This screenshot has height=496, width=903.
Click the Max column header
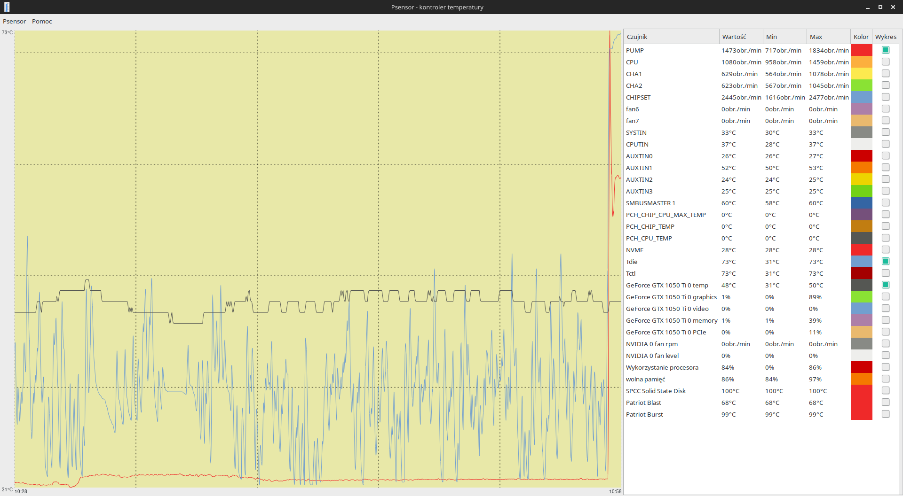[x=829, y=37]
